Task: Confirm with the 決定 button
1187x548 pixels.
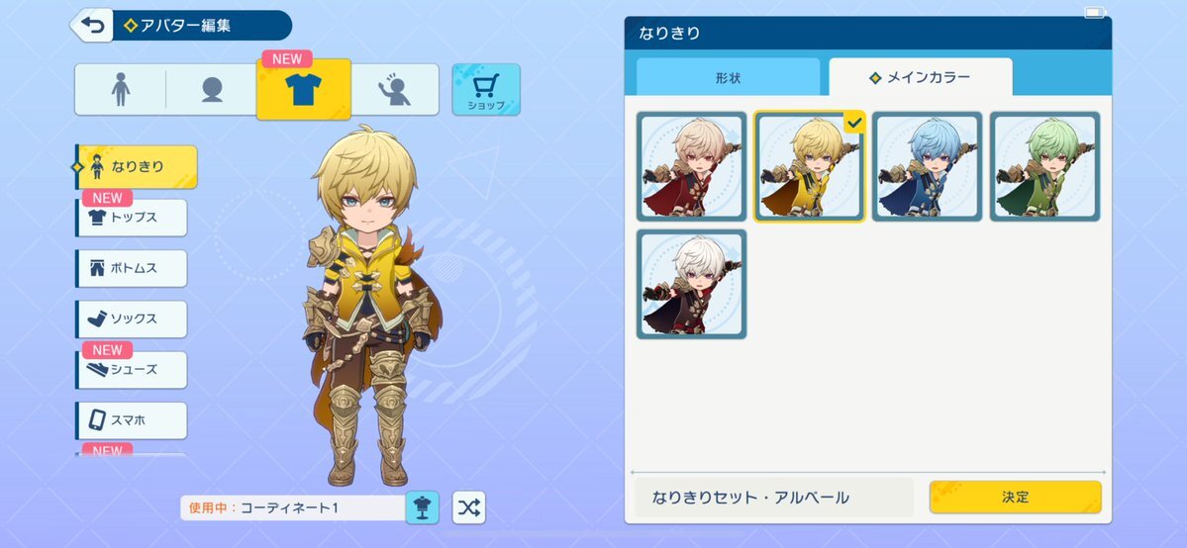Action: (x=1015, y=498)
